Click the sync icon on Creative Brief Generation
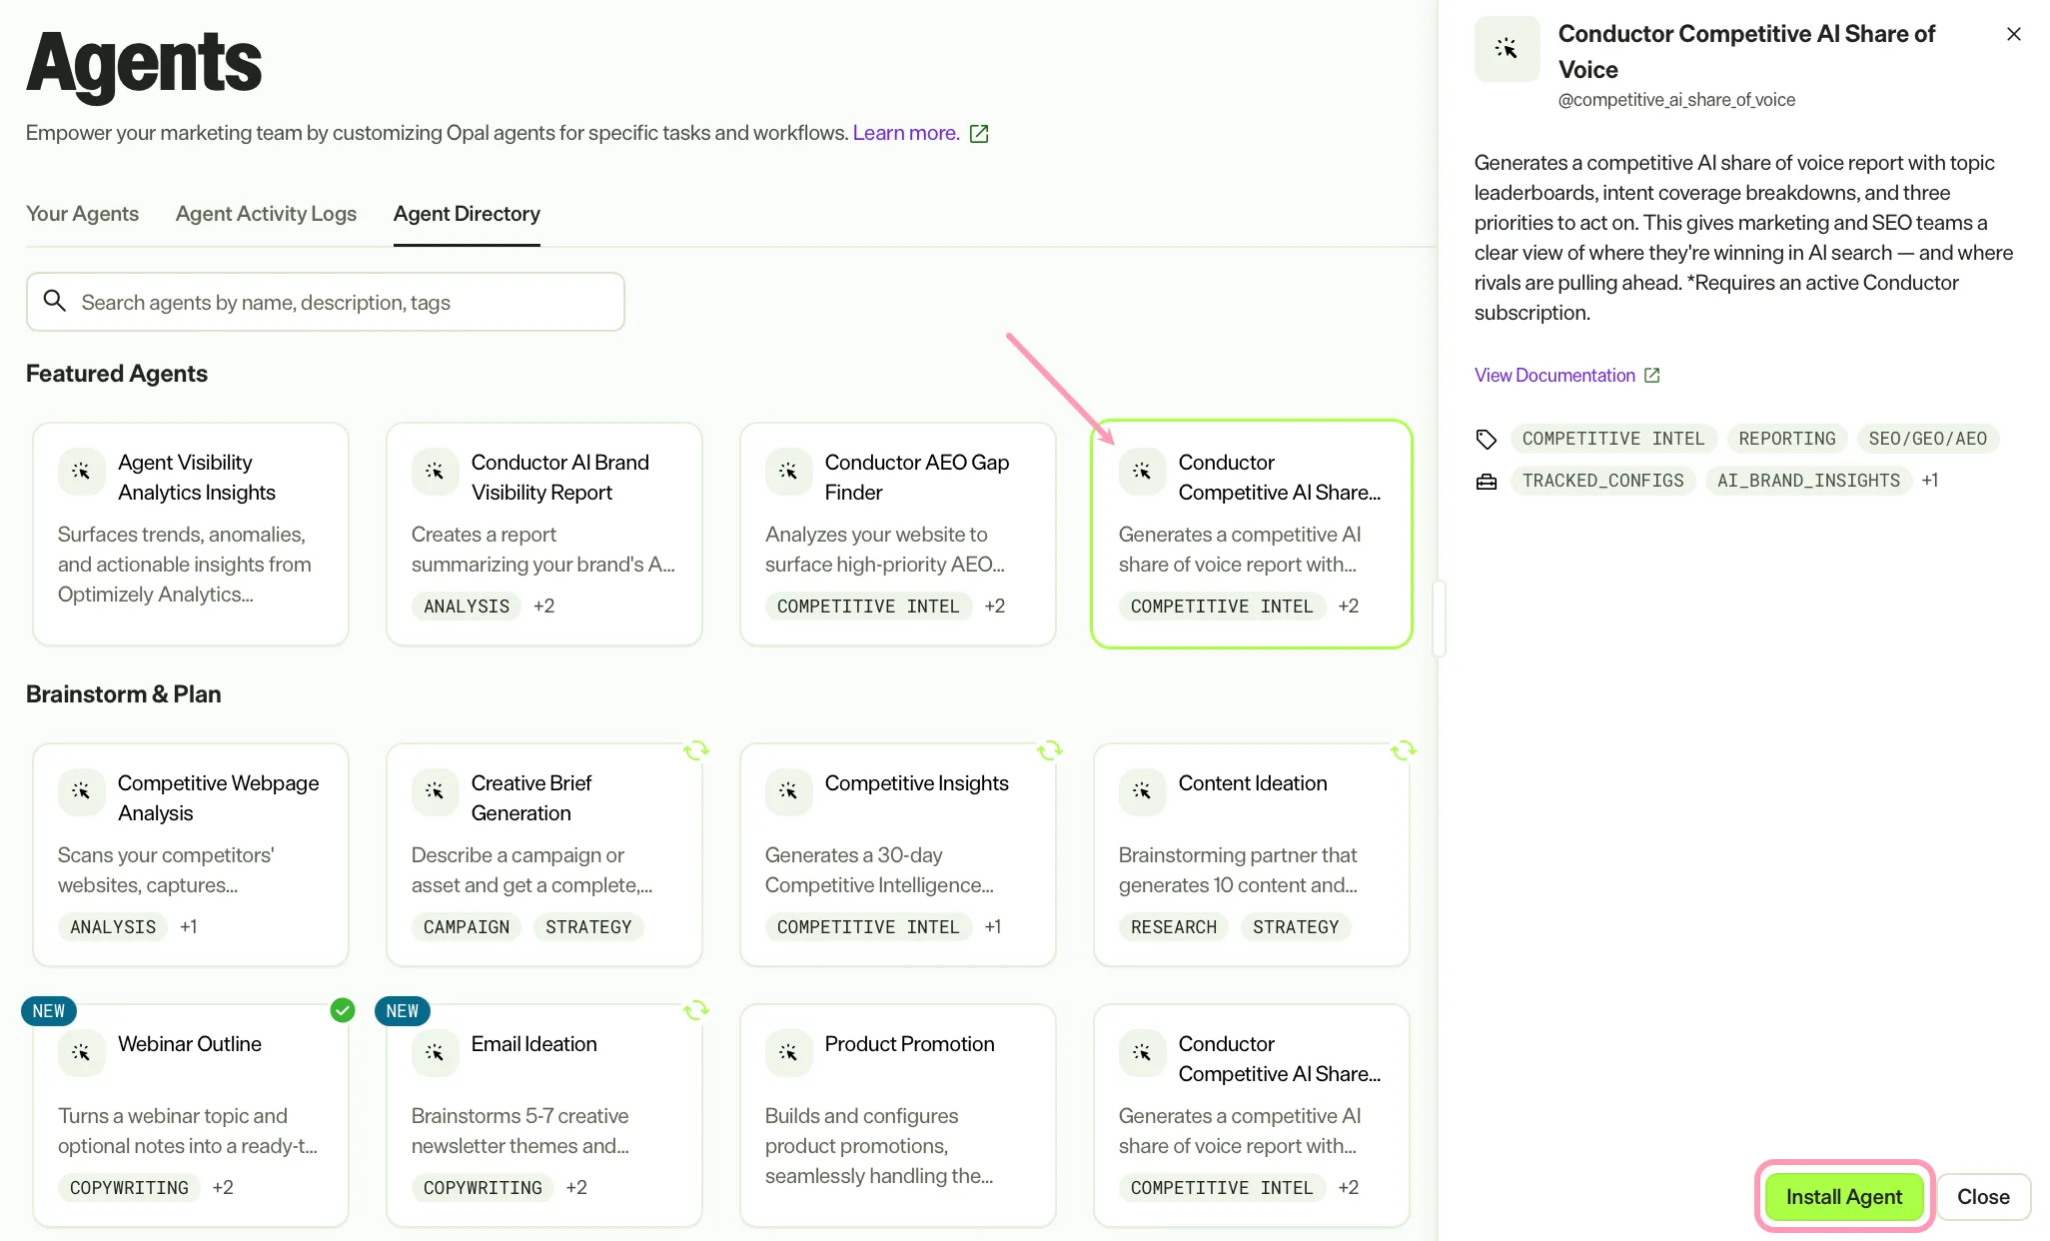 (x=696, y=750)
